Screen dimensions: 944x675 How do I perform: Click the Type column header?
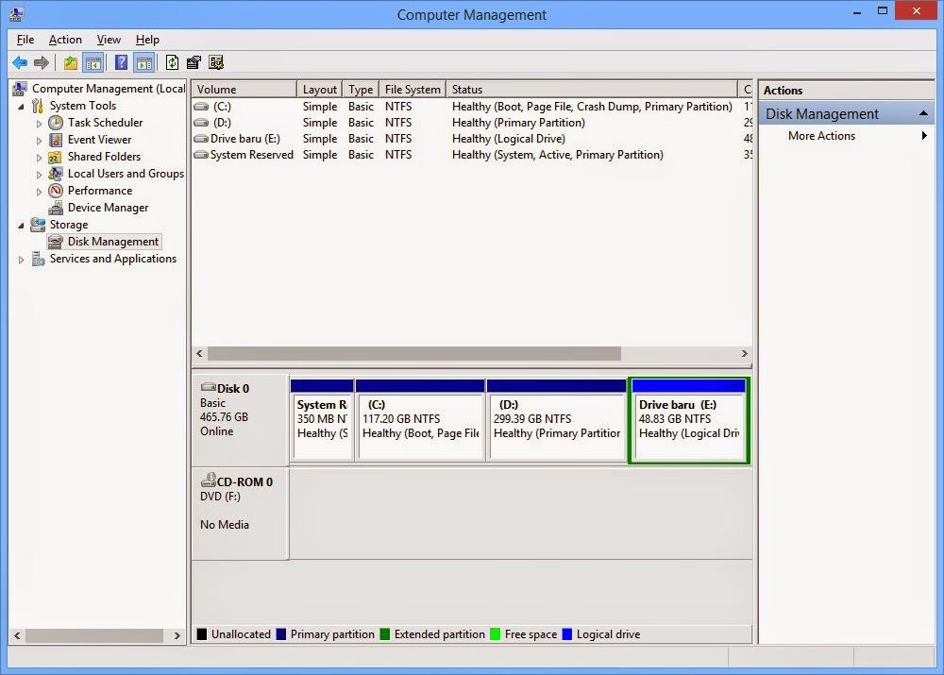click(361, 89)
